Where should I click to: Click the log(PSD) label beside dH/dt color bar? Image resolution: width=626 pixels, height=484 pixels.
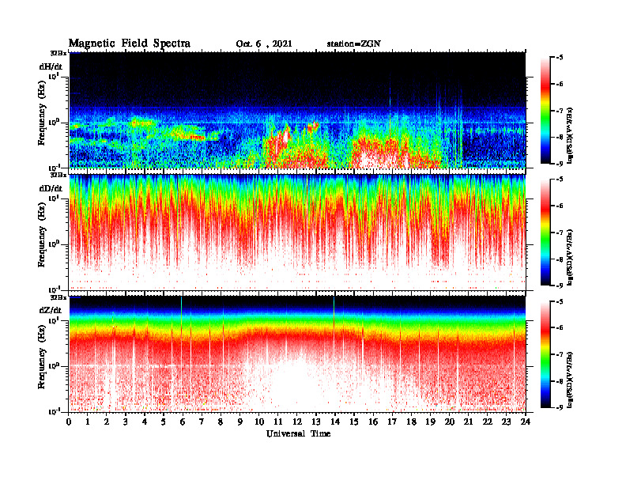point(570,135)
